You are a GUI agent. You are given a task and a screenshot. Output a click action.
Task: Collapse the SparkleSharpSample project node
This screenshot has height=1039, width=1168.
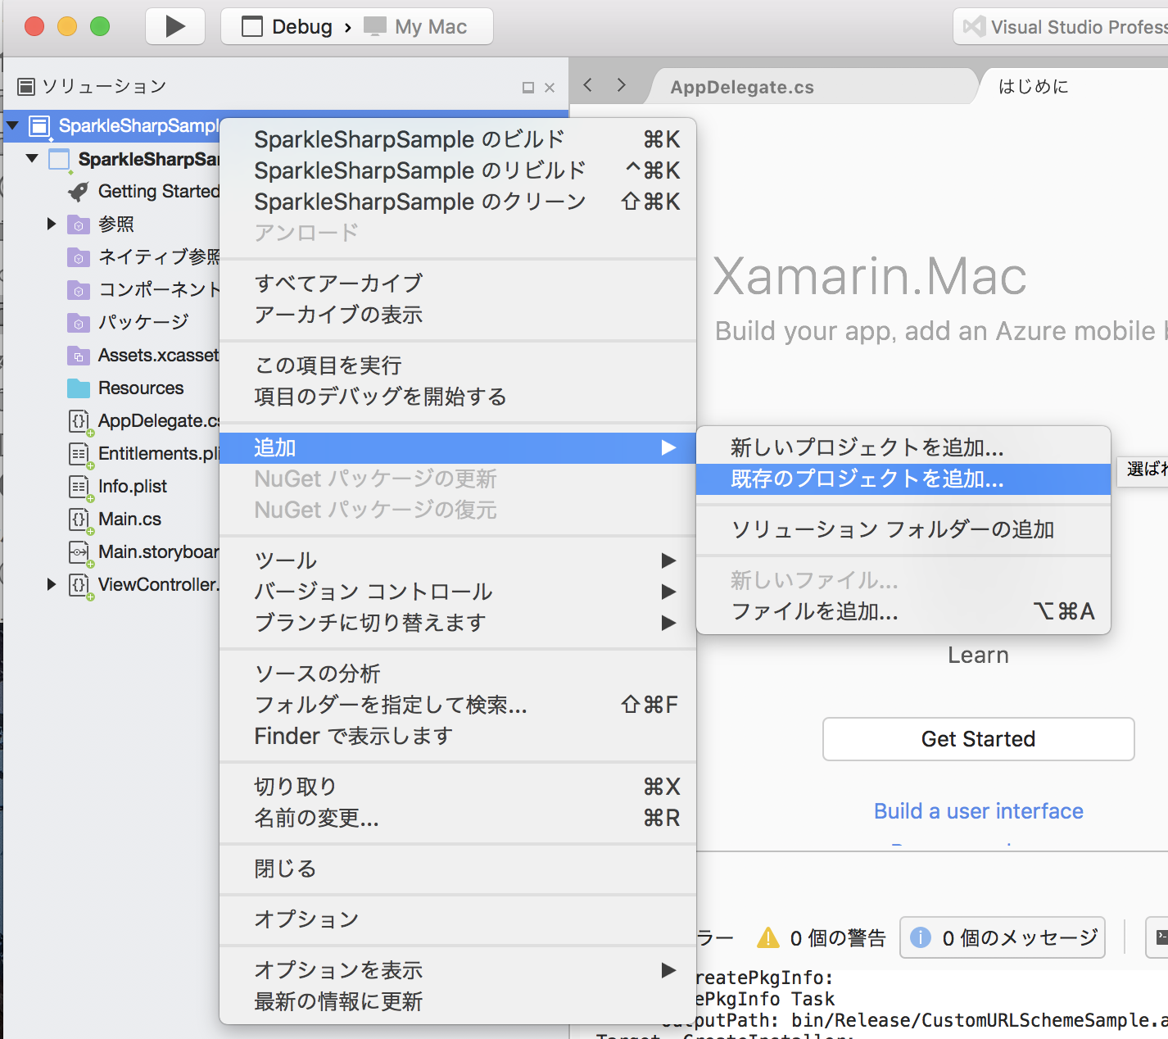click(32, 158)
